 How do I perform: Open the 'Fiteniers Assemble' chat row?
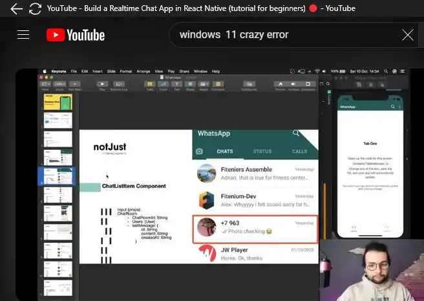(x=255, y=173)
